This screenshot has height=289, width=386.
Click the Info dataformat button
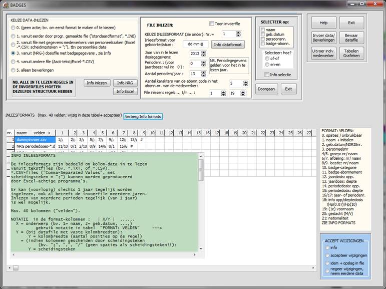coord(228,45)
